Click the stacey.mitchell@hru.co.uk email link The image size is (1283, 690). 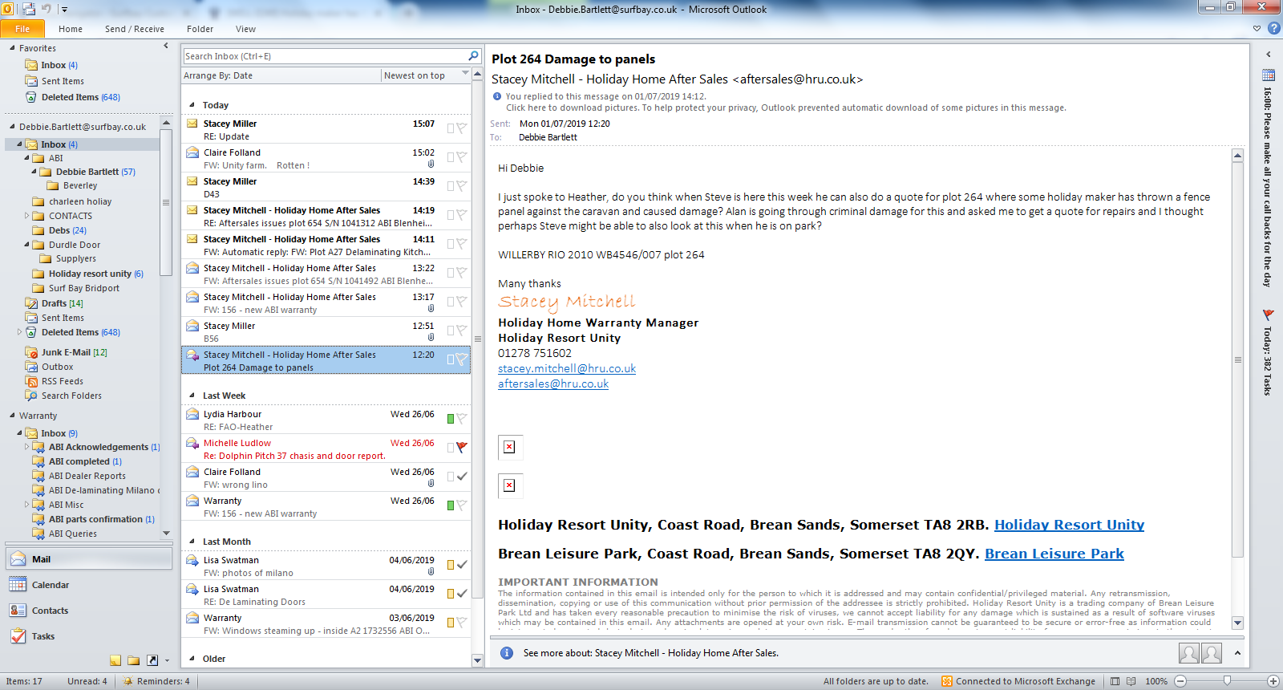click(567, 369)
